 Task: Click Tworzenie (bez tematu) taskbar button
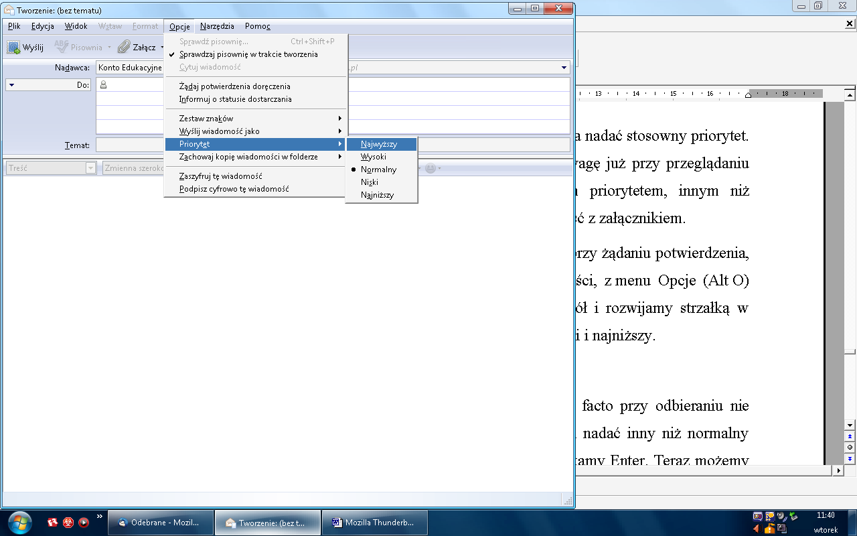(x=268, y=523)
